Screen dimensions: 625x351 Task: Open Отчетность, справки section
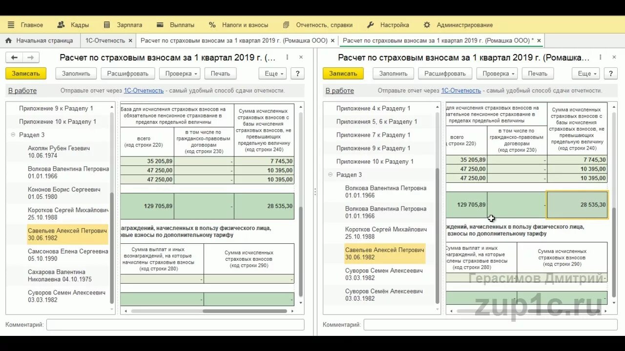pyautogui.click(x=324, y=25)
